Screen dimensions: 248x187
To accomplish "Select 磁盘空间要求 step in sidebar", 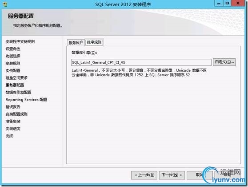I will click(x=16, y=78).
